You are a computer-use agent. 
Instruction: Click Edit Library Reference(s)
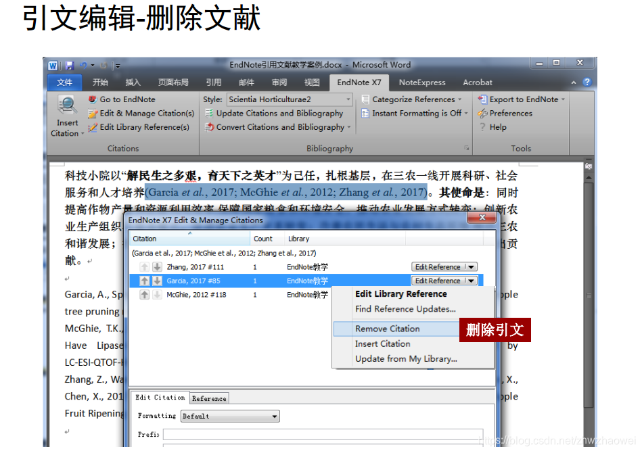(139, 127)
